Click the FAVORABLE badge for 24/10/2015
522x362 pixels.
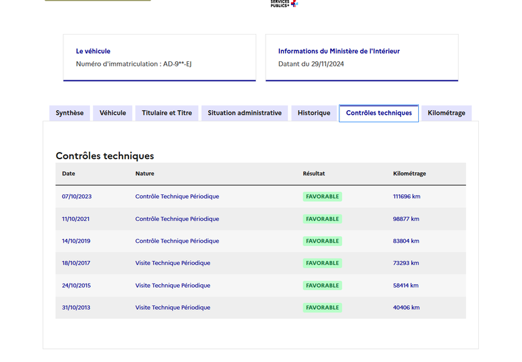point(322,286)
